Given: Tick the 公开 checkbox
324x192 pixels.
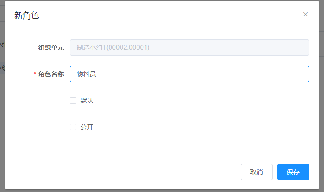Looking at the screenshot, I should point(73,127).
